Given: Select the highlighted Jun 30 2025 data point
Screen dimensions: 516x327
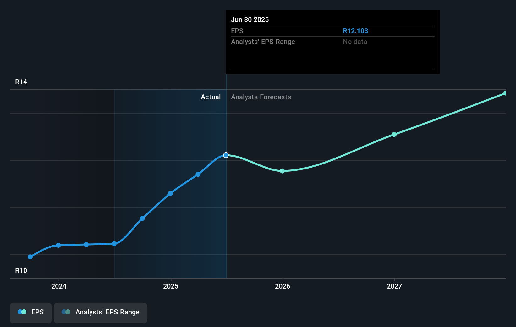Looking at the screenshot, I should (x=226, y=155).
